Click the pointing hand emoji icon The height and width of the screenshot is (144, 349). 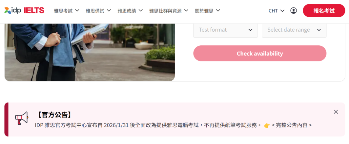click(267, 125)
